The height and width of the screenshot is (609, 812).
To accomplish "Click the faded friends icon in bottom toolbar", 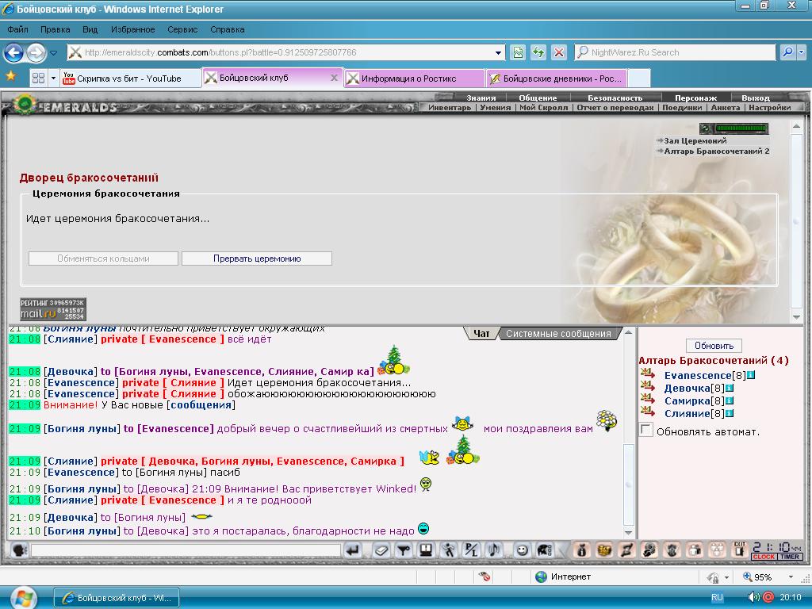I will 717,550.
